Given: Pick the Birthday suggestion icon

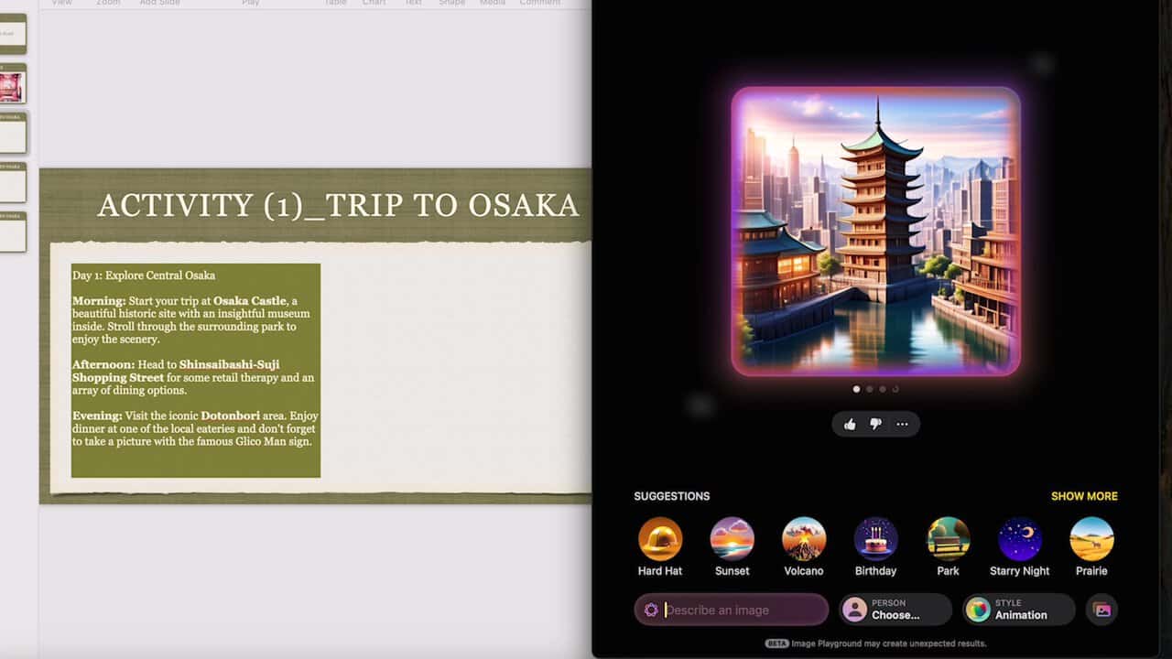Looking at the screenshot, I should coord(875,539).
